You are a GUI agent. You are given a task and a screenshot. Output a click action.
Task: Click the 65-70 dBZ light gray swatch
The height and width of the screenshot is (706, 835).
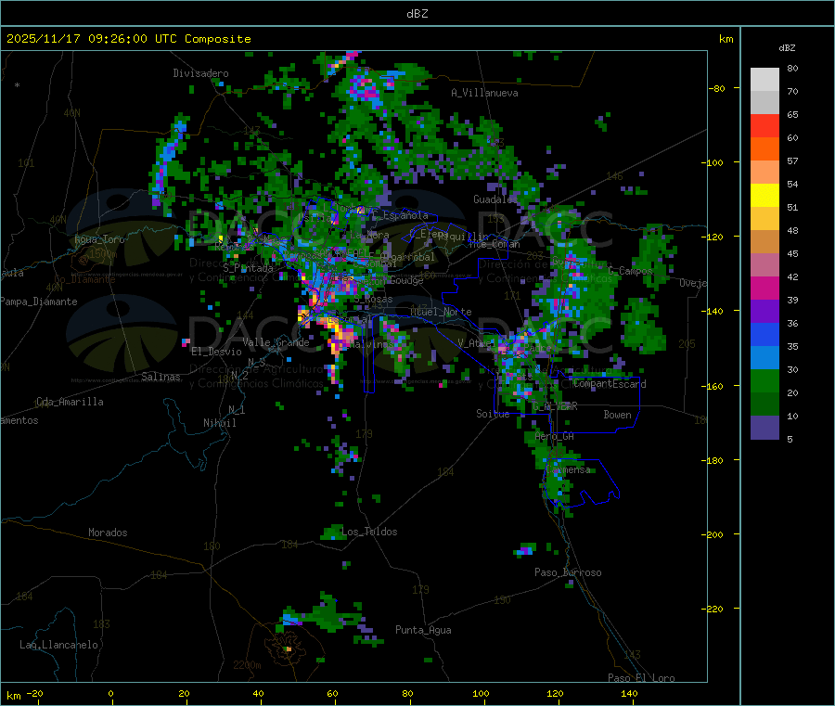pos(764,103)
